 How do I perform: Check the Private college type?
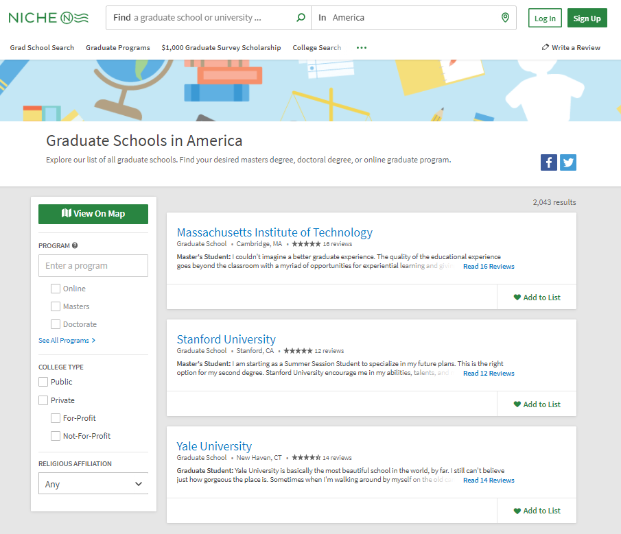click(x=43, y=400)
